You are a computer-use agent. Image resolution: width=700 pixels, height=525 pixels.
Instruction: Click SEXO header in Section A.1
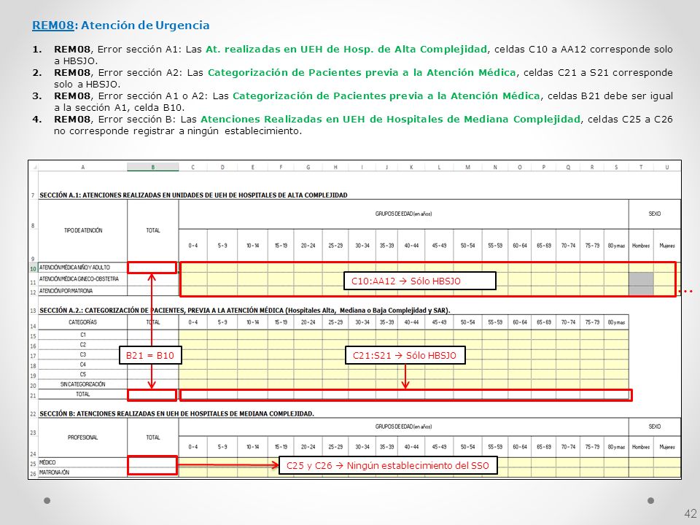coord(655,214)
